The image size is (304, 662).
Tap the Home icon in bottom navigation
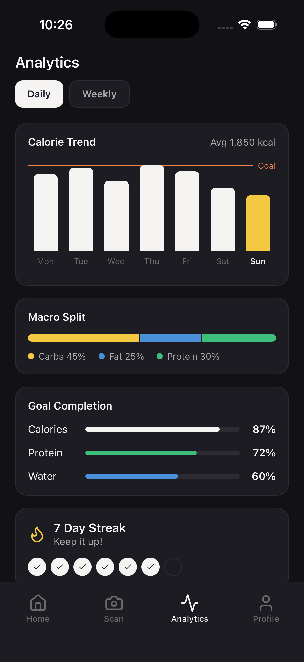[x=38, y=603]
